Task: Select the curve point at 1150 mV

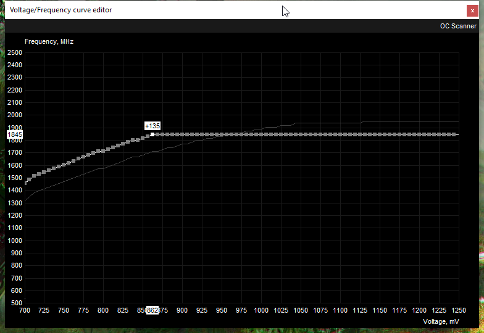Action: (380, 134)
